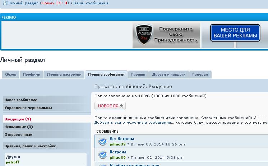
Task: Click the user icon before Личный раздел
Action: click(5, 3)
